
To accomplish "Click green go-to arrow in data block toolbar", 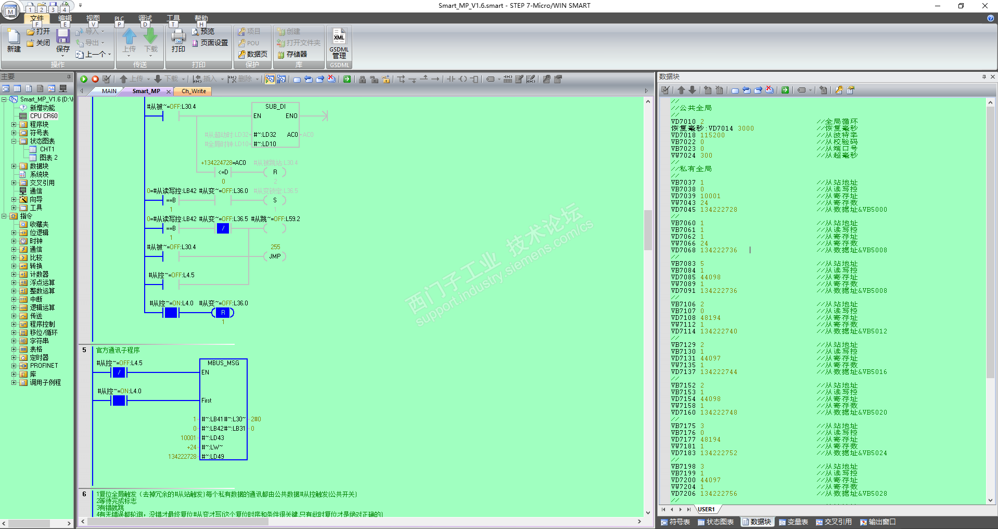I will pos(785,90).
